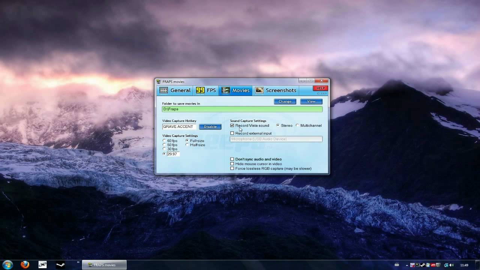The height and width of the screenshot is (270, 480).
Task: Open the General tab
Action: tap(175, 90)
